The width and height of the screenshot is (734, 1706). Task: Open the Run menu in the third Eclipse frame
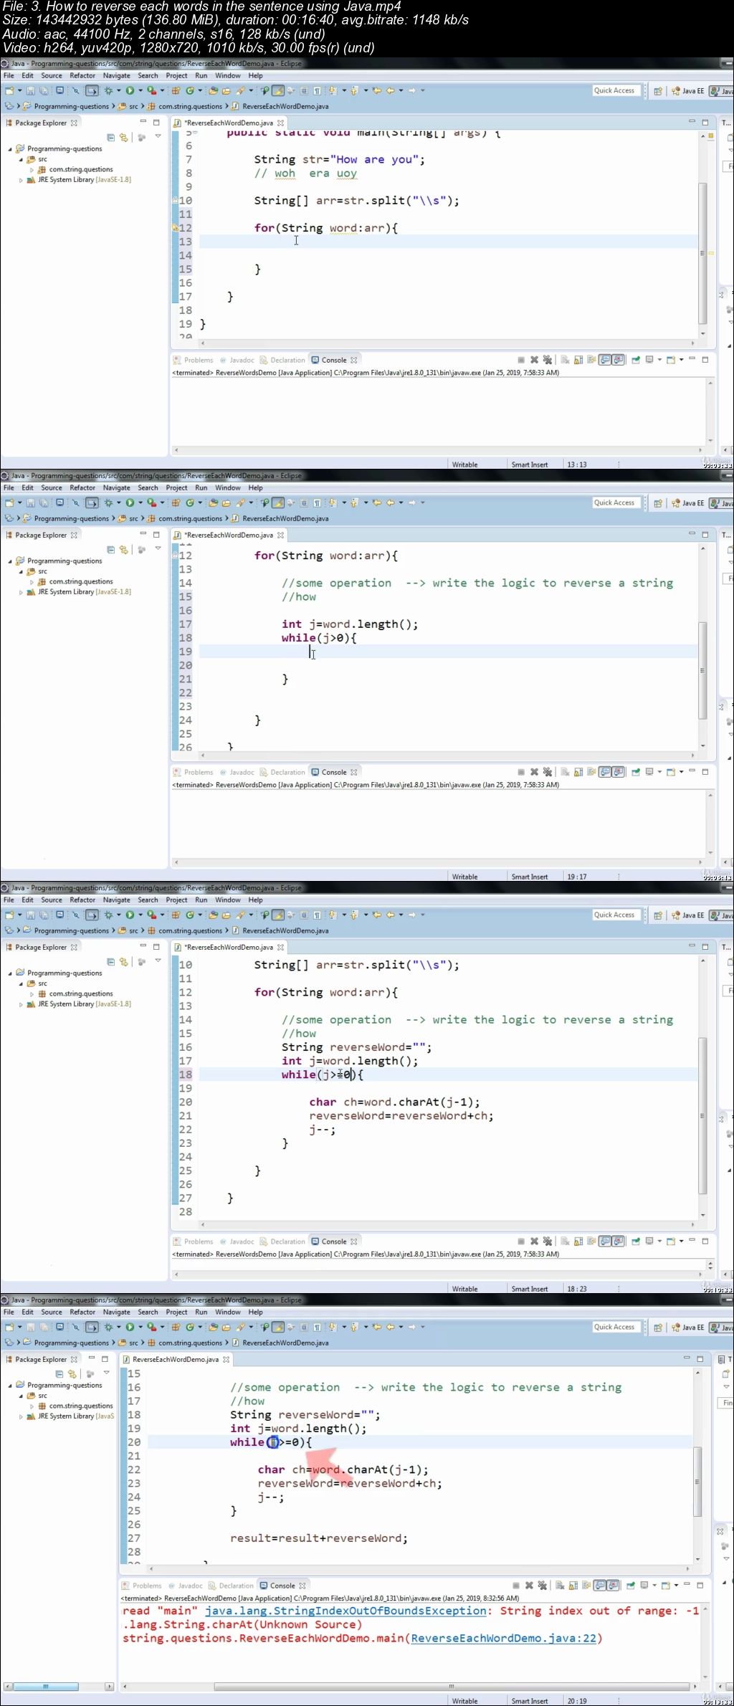point(201,900)
